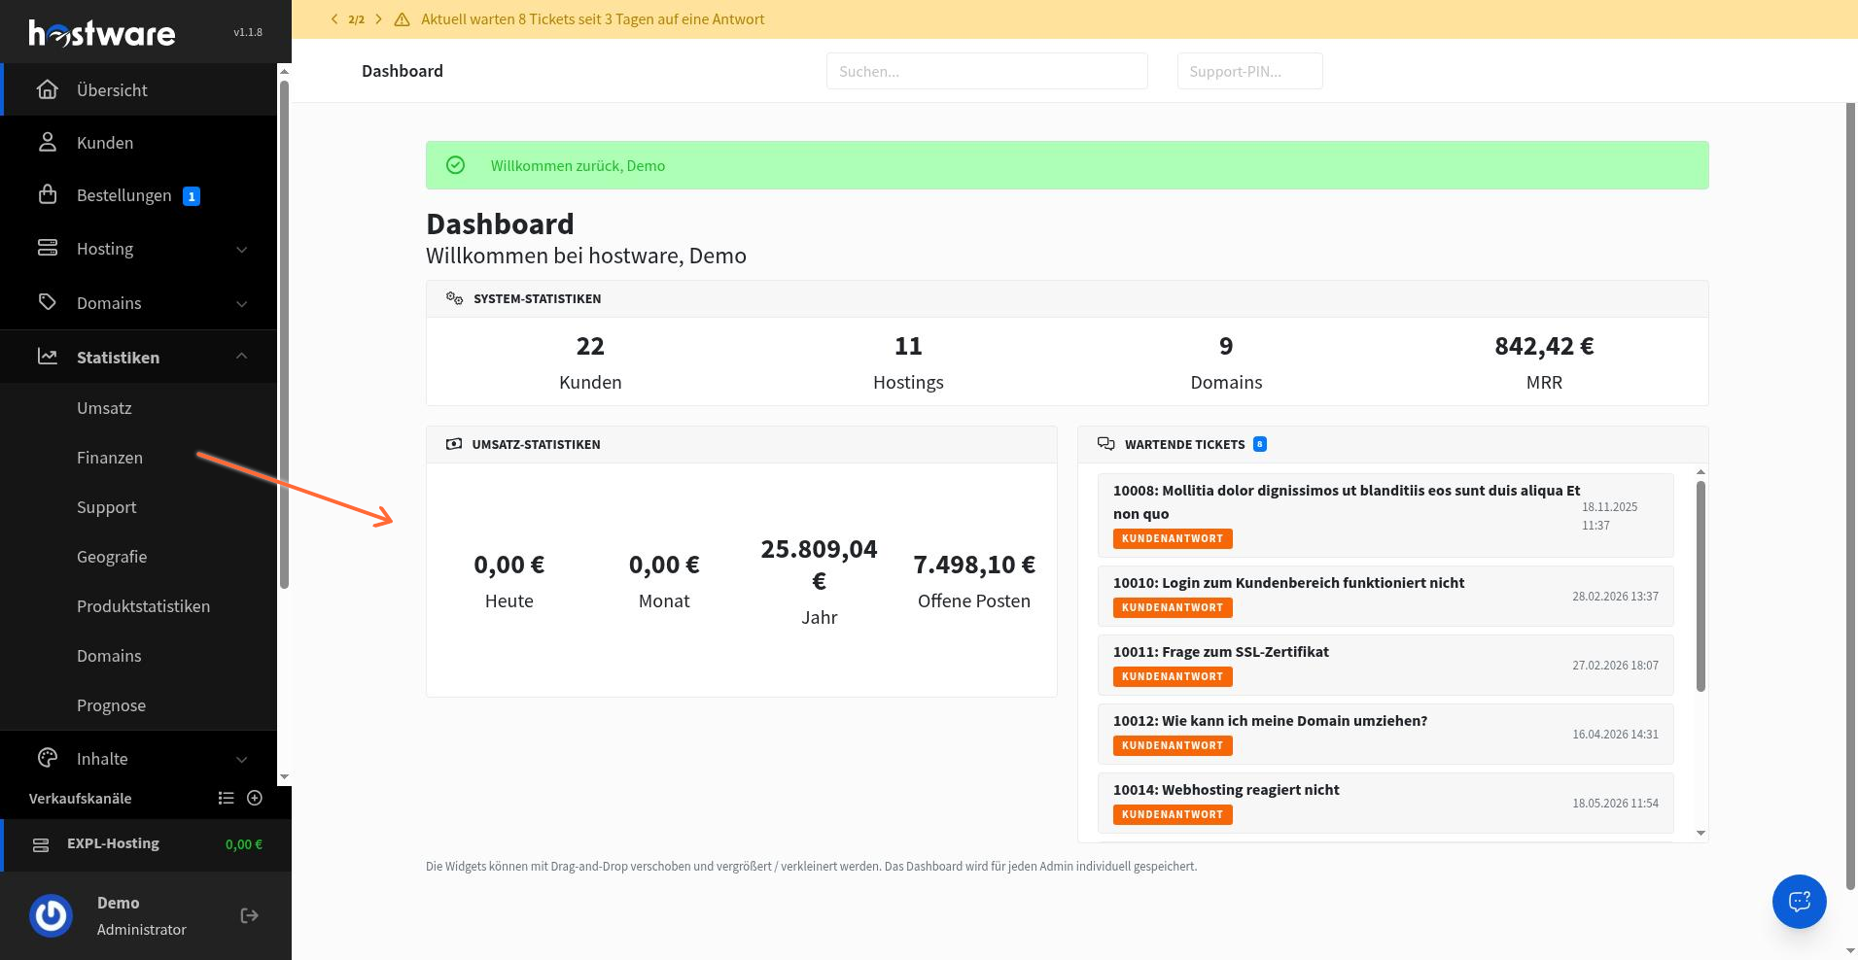Click the Dashboard breadcrumb title

403,71
